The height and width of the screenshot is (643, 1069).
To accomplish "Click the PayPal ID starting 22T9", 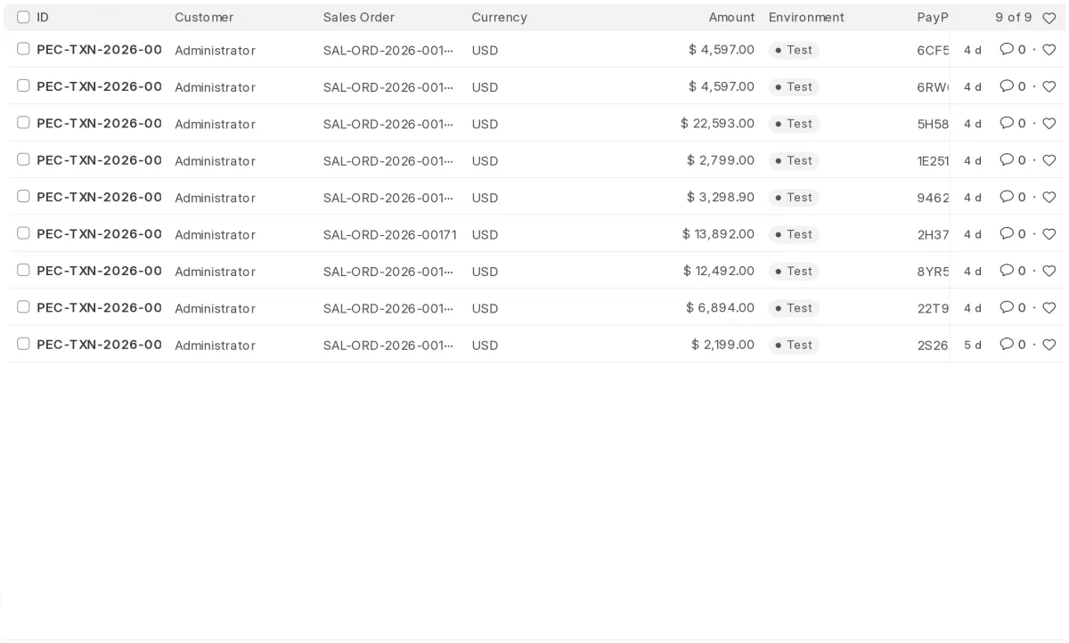I will pos(933,308).
